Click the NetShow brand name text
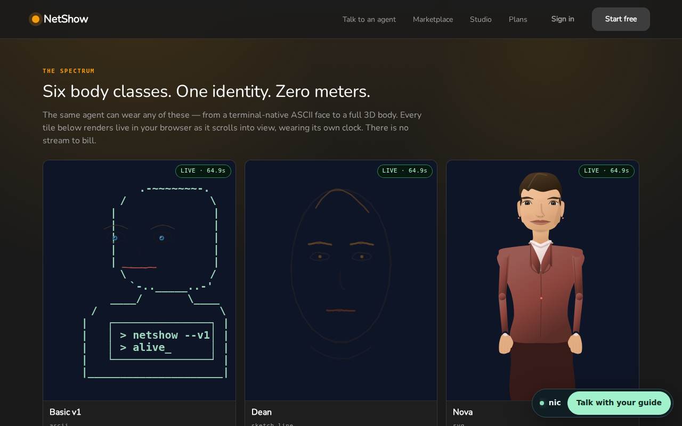Screen dimensions: 682x426 coord(66,19)
